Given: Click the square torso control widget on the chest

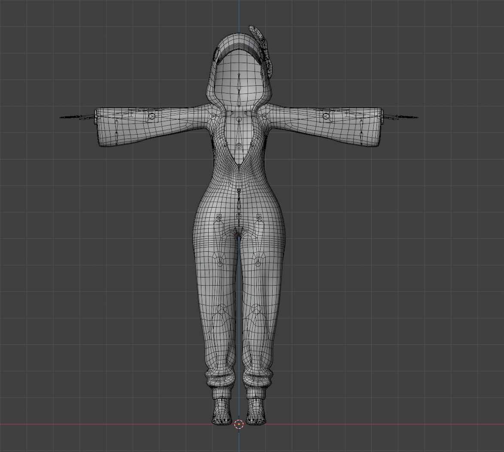Looking at the screenshot, I should pos(239,145).
